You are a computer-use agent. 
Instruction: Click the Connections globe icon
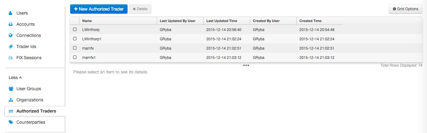(x=11, y=35)
